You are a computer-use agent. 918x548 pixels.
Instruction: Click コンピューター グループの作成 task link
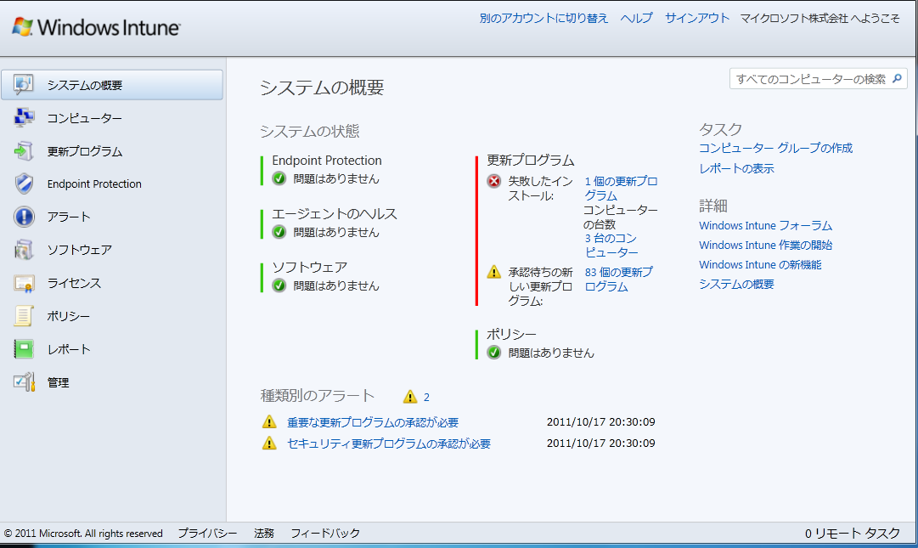(775, 148)
